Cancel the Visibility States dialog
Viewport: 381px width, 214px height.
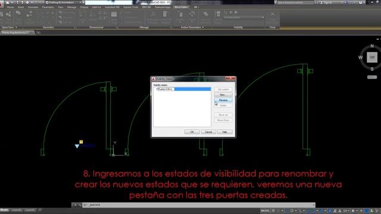tap(208, 132)
